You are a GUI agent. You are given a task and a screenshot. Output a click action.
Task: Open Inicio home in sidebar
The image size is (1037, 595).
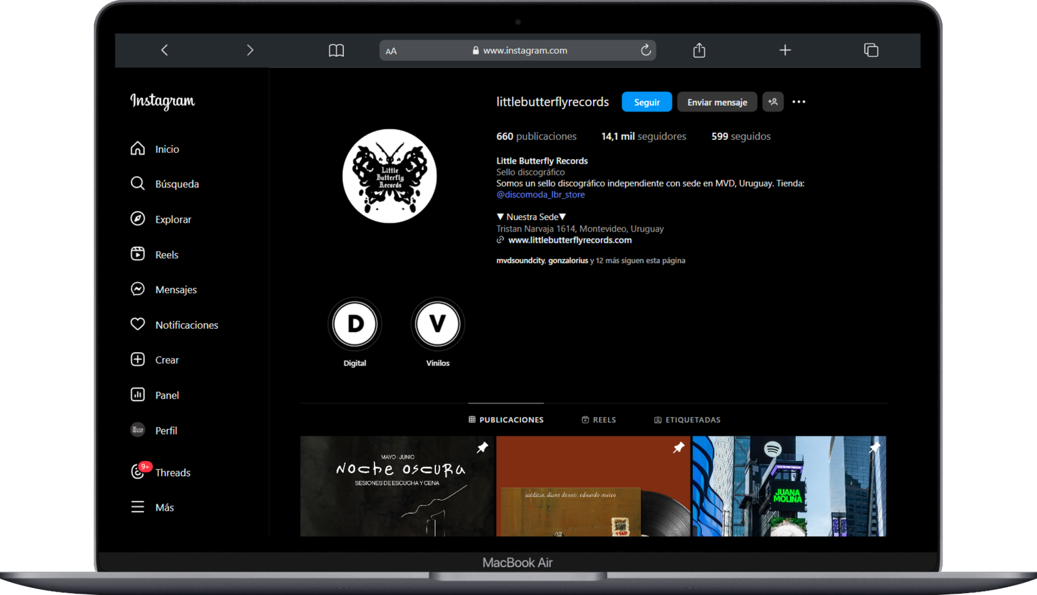click(155, 149)
